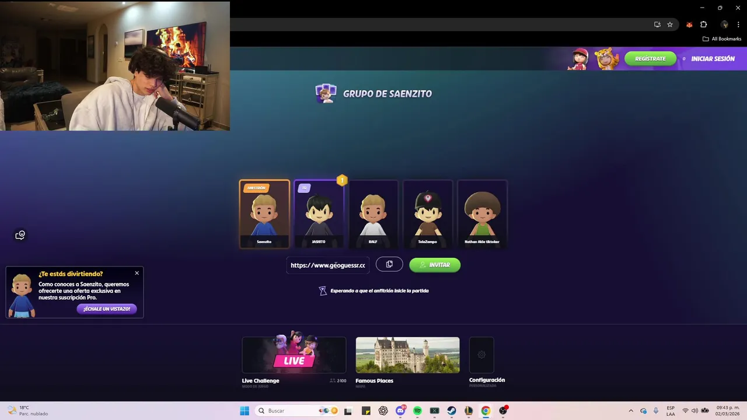The image size is (747, 420).
Task: Click the microphone tray icon
Action: (656, 411)
